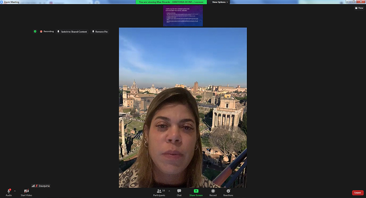Click the Dauquiria name label
366x198 pixels.
(x=44, y=186)
